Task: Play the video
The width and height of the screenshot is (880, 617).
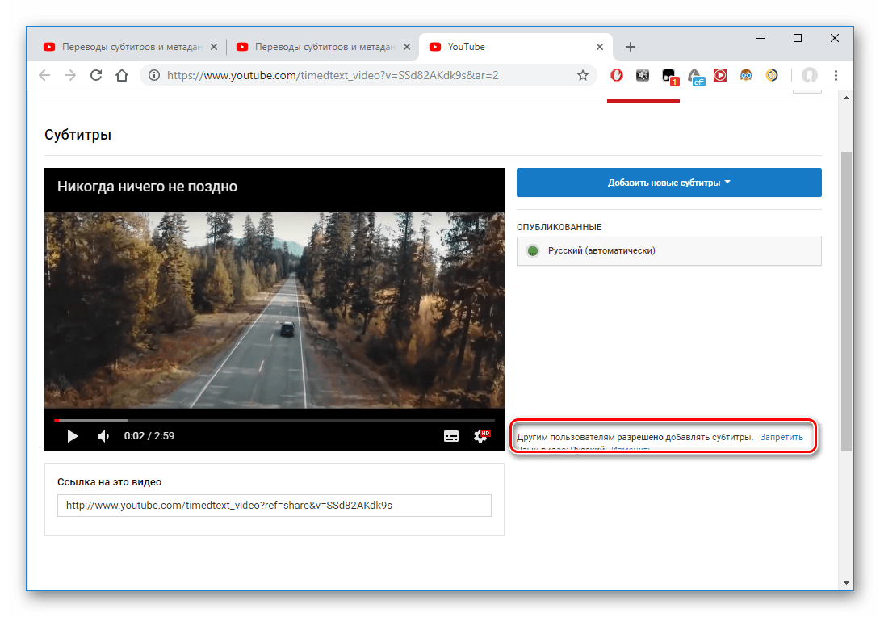Action: [73, 436]
